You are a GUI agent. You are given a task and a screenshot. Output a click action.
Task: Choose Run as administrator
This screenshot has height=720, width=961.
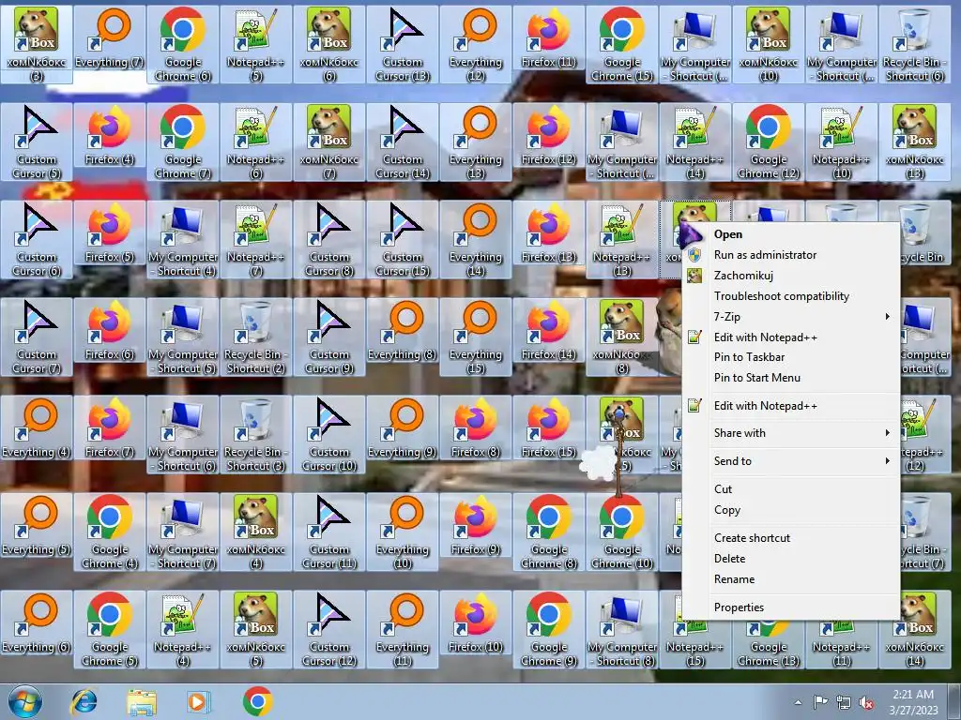pos(790,255)
